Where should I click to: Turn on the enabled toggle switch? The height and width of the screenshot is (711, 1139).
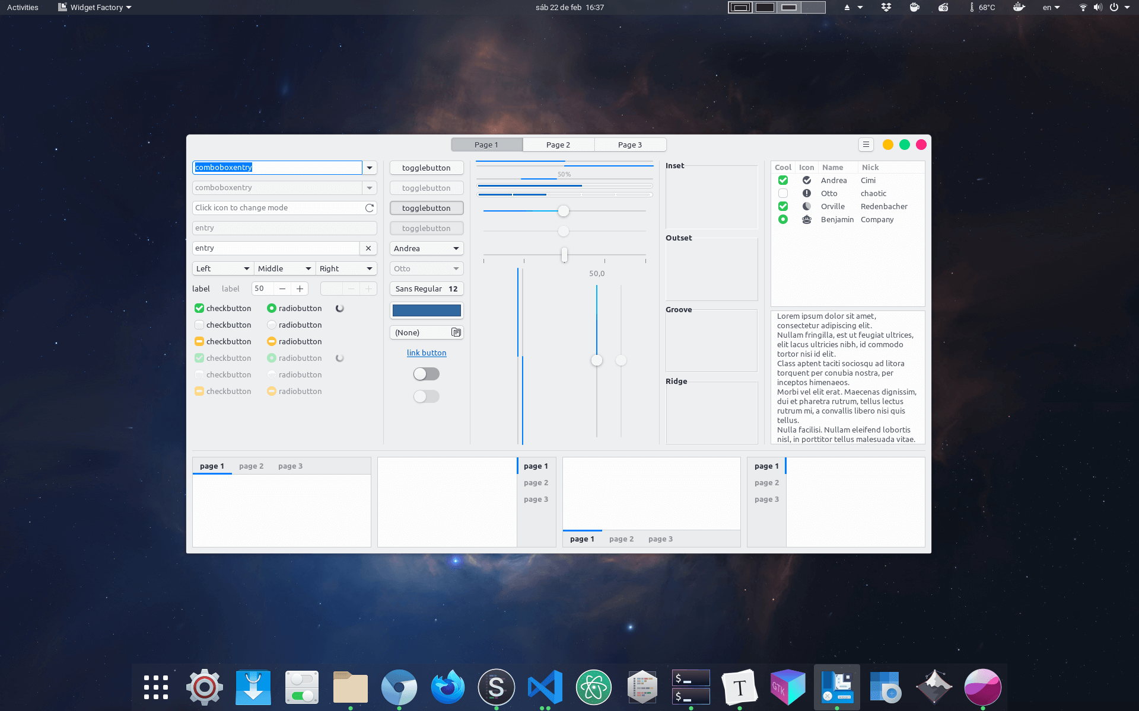(x=427, y=374)
